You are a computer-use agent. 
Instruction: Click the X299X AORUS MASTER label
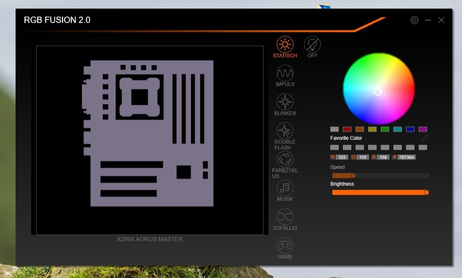click(150, 239)
